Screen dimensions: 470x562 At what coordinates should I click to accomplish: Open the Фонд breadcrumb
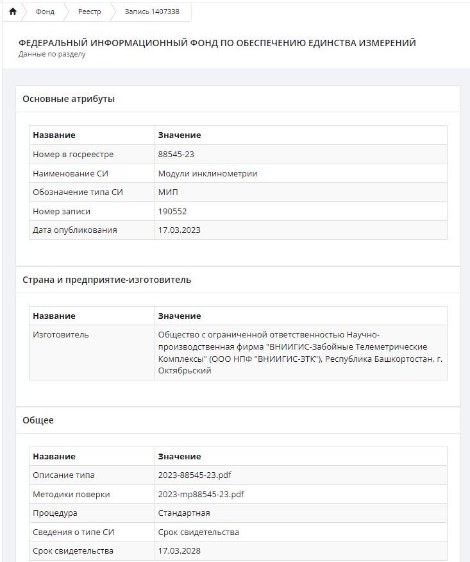pyautogui.click(x=45, y=12)
